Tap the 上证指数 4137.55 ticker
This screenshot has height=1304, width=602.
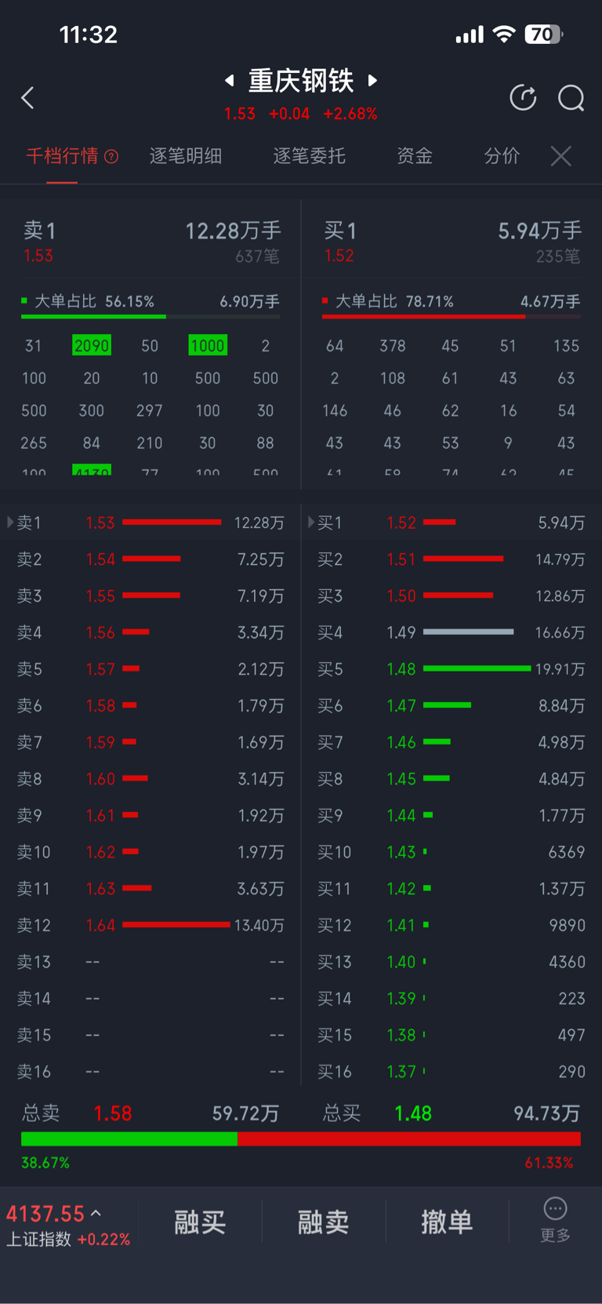coord(67,1225)
